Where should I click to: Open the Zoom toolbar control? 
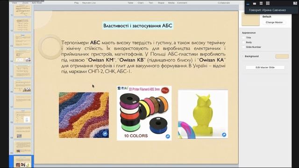[x=25, y=3]
